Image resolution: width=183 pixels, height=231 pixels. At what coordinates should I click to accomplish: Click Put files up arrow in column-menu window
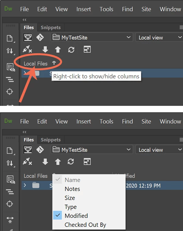[58, 162]
